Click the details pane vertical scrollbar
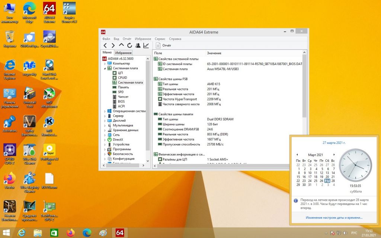 click(304, 86)
